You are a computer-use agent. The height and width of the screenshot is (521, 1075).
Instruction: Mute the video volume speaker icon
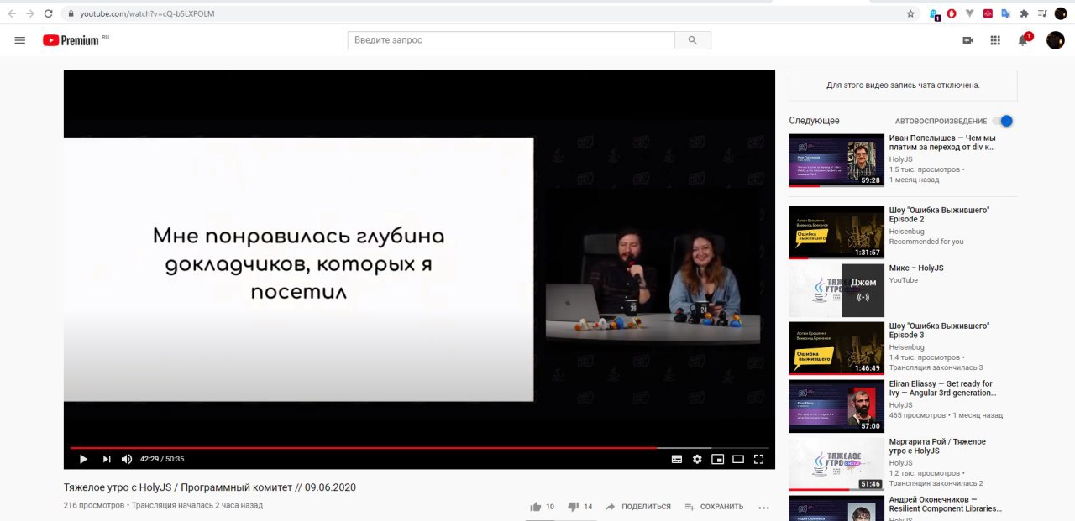click(x=127, y=459)
